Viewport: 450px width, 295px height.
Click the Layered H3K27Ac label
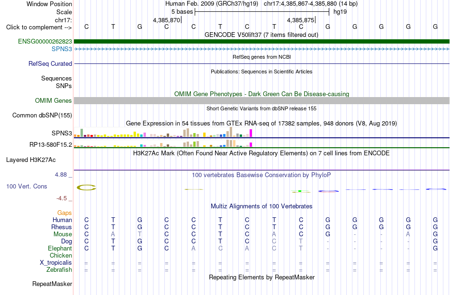[x=31, y=160]
